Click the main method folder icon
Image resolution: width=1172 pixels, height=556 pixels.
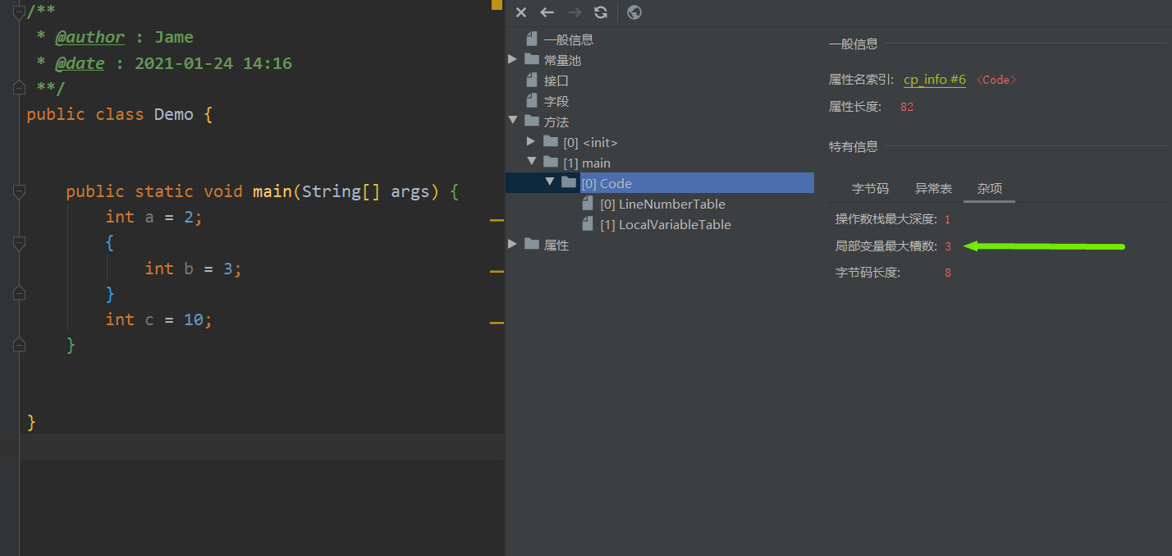click(x=550, y=162)
